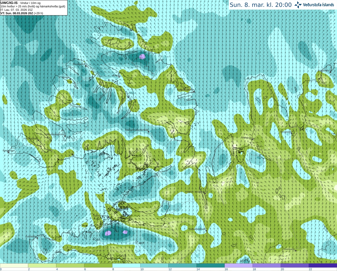Click the Gjögurflugvöllur station label
This screenshot has width=337, height=271.
click(x=185, y=90)
